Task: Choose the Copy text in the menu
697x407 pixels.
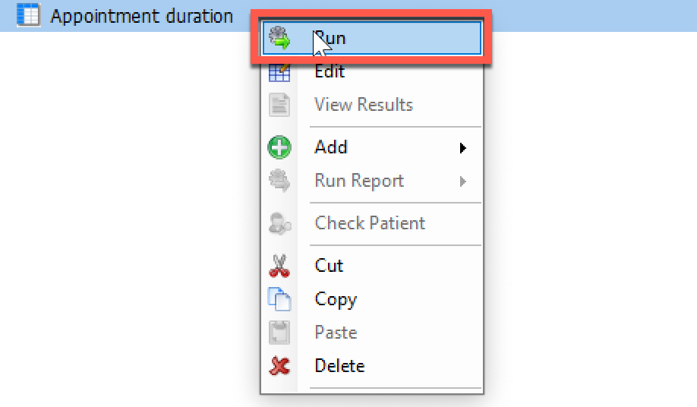Action: pyautogui.click(x=336, y=299)
